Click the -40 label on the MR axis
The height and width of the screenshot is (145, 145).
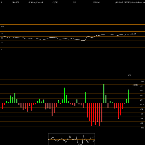pyautogui.click(x=142, y=114)
